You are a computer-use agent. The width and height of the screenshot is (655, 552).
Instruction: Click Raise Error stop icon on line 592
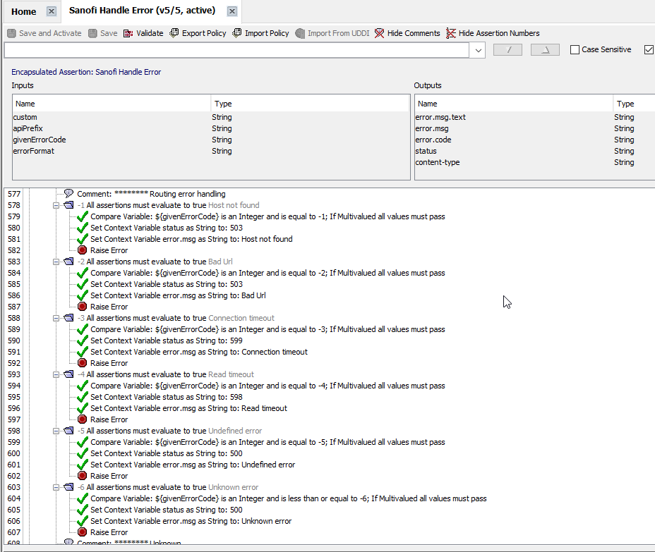[83, 362]
